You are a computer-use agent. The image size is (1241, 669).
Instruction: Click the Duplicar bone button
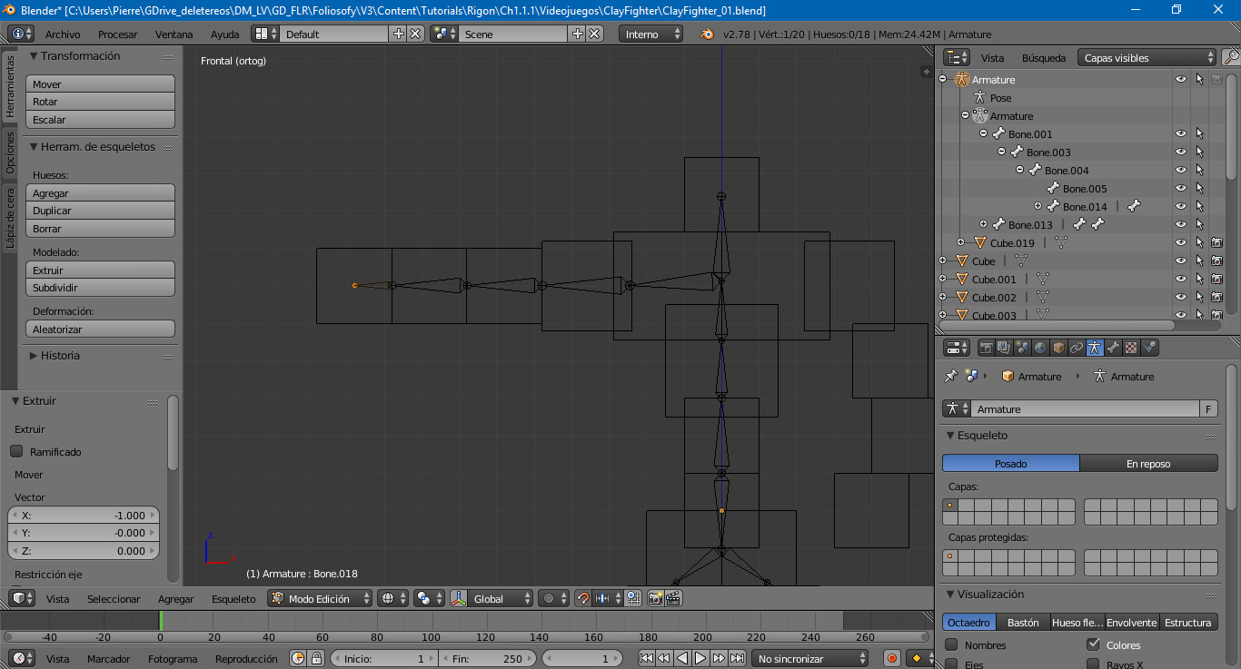pyautogui.click(x=101, y=210)
